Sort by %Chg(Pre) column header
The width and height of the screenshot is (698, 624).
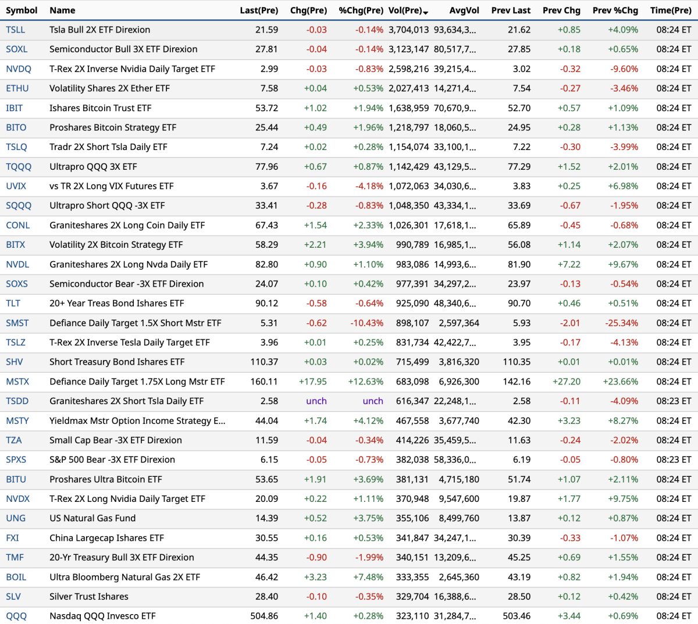pos(361,10)
